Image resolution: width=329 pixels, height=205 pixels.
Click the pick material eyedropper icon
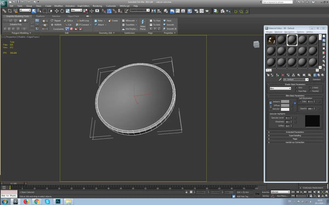(280, 79)
